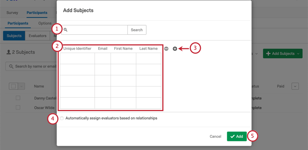Screen dimensions: 308x150
Task: Click the Search button in modal
Action: [x=137, y=30]
